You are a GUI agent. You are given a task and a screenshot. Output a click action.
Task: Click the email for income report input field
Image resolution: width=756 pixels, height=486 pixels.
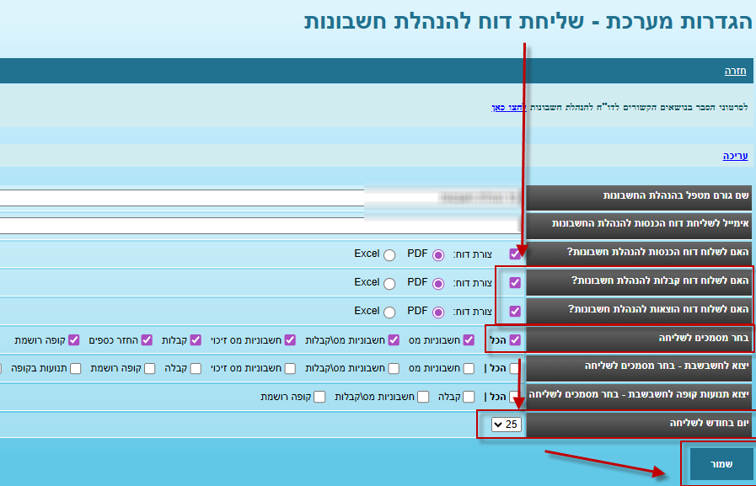tap(260, 225)
